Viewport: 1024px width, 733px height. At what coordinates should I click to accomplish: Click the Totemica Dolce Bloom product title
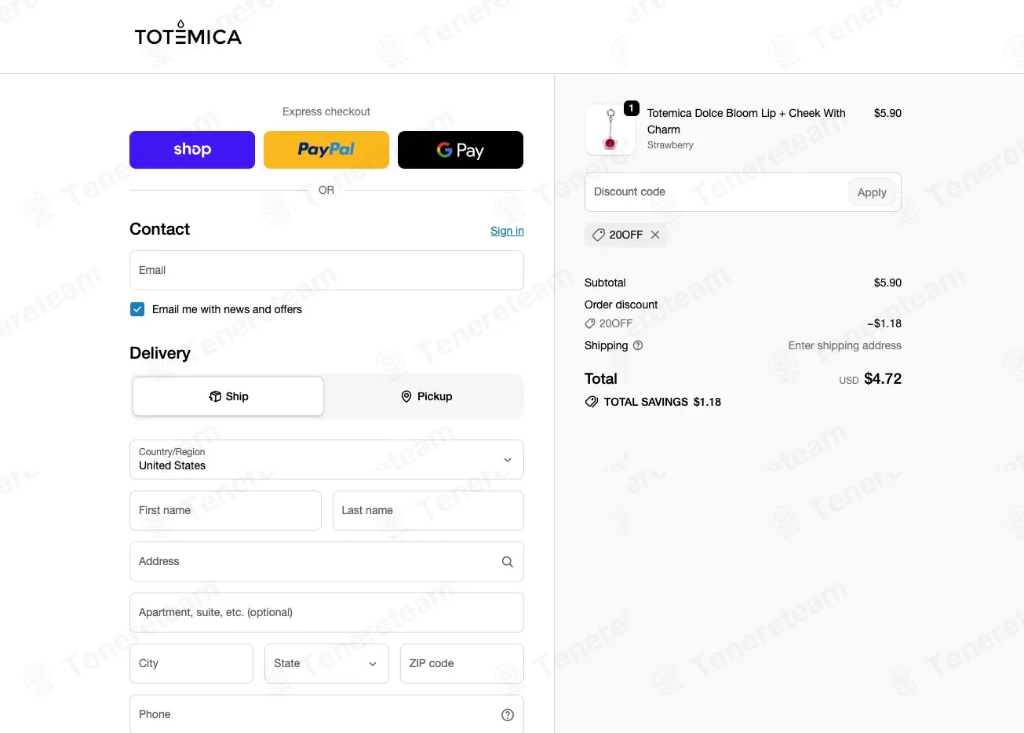click(x=746, y=121)
